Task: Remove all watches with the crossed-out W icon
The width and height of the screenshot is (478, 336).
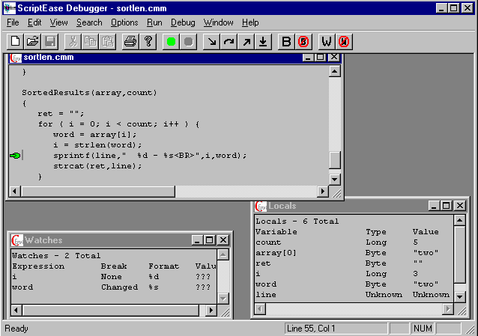Action: click(344, 41)
